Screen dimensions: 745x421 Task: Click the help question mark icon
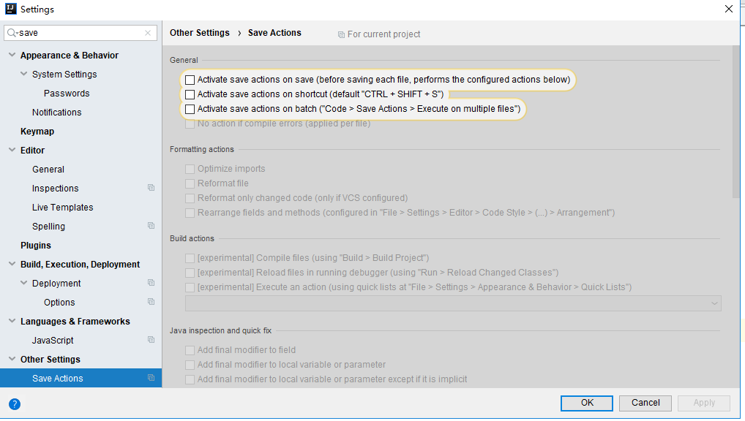click(x=15, y=404)
